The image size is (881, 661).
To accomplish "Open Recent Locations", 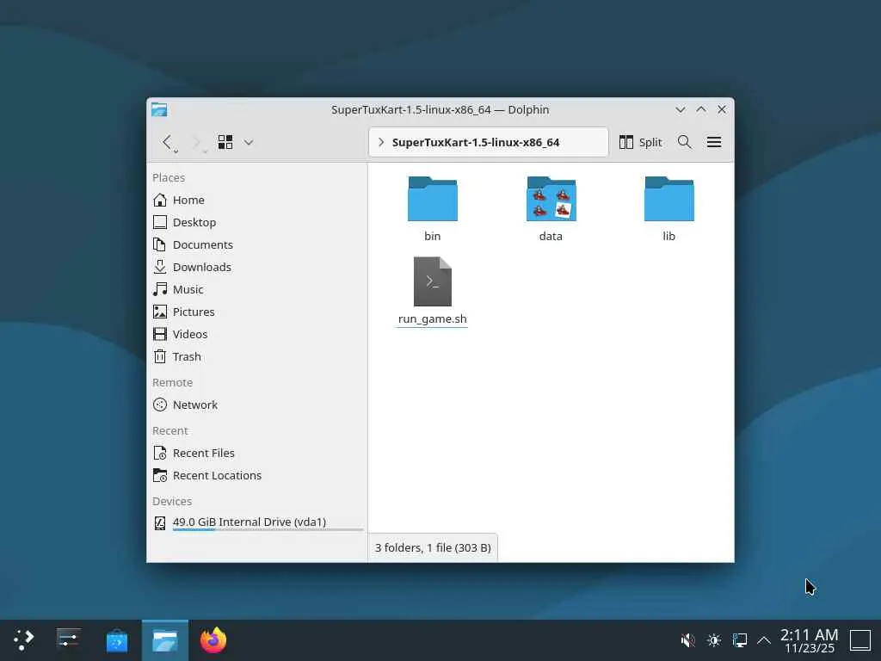I will (x=257, y=475).
